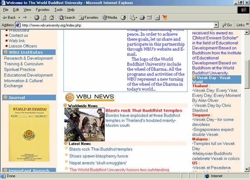Click the History toolbar icon
Image resolution: width=250 pixels, height=180 pixels.
123,18
